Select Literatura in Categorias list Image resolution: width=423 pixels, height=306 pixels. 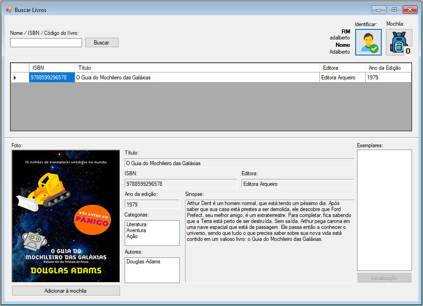[137, 224]
